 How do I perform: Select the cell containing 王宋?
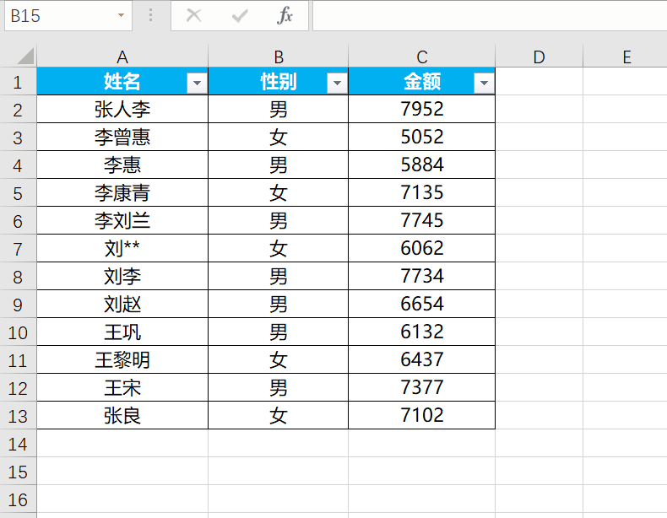click(122, 387)
